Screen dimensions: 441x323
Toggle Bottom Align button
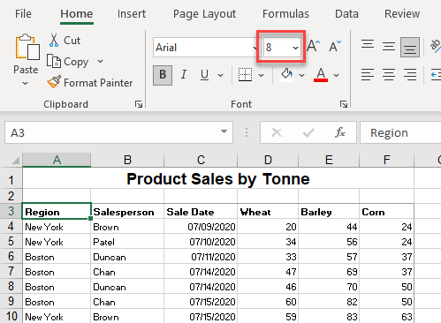[x=410, y=47]
